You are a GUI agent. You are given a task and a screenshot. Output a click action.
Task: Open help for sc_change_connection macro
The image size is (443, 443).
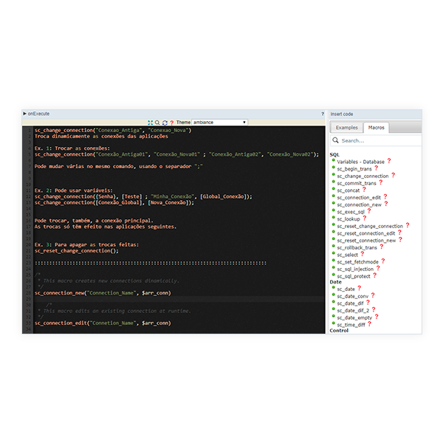[x=394, y=176]
